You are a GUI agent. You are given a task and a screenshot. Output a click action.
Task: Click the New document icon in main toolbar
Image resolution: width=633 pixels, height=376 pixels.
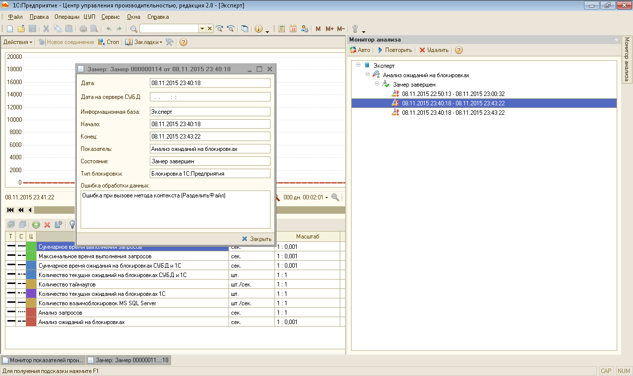click(x=10, y=29)
